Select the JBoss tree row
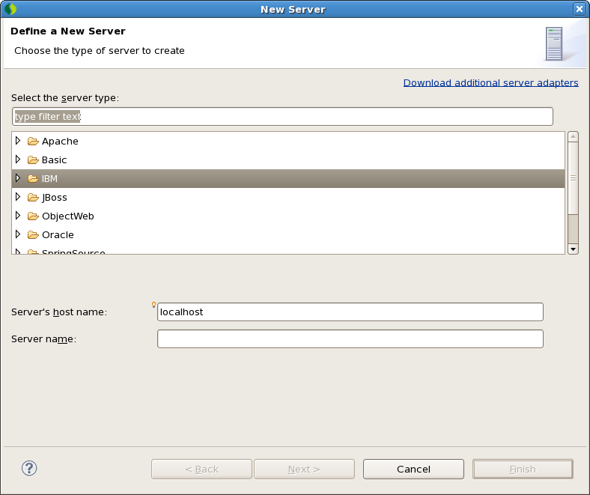 (x=288, y=197)
